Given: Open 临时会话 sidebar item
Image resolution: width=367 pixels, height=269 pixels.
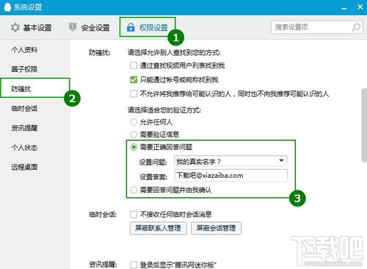Looking at the screenshot, I should 24,109.
